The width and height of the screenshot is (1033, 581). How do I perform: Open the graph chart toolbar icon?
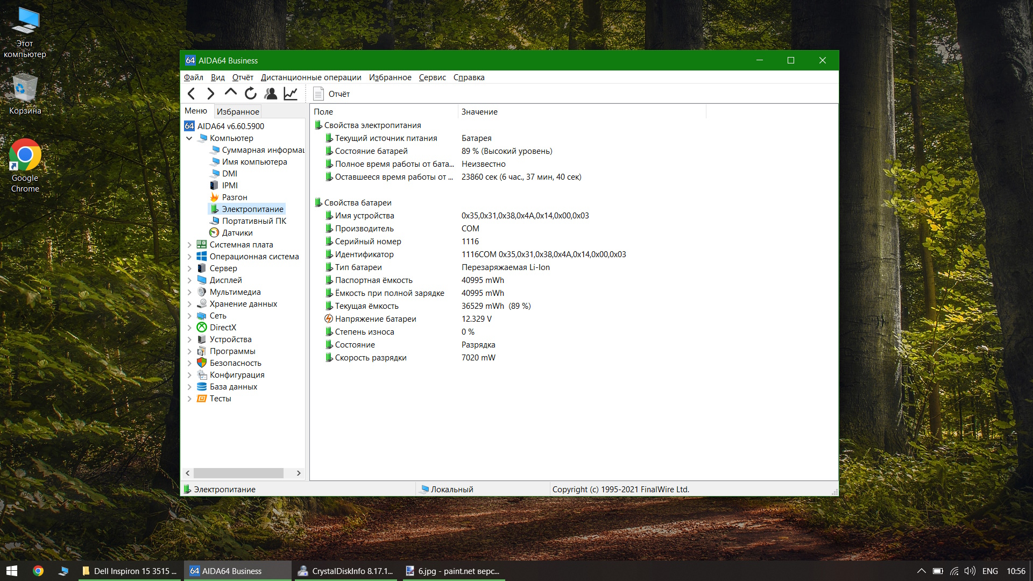tap(291, 94)
